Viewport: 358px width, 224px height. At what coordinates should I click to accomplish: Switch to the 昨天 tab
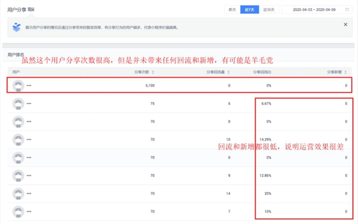click(232, 9)
